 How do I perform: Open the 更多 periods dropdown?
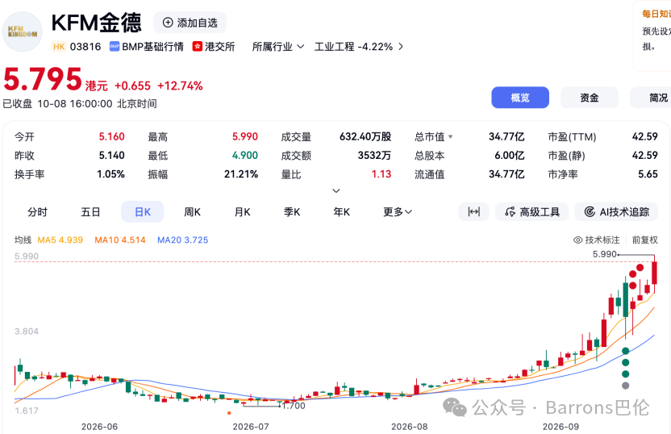click(398, 212)
